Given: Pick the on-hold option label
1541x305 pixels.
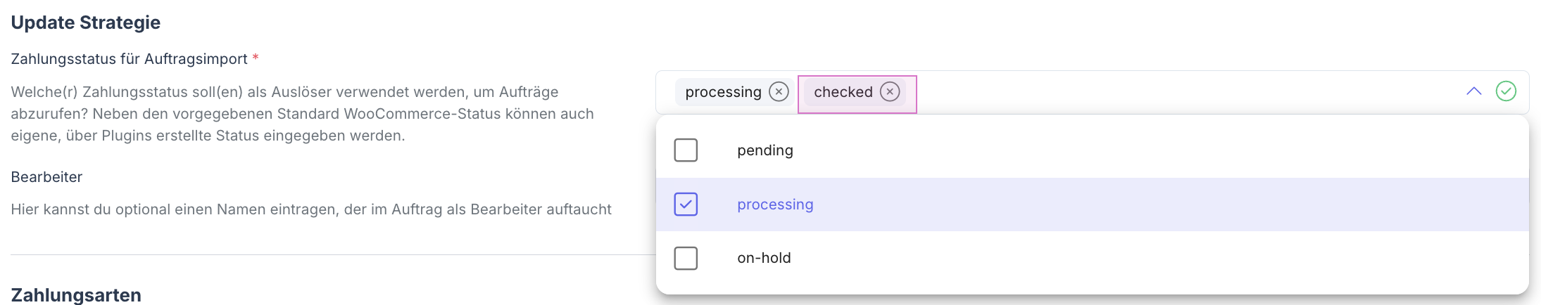Looking at the screenshot, I should pos(764,258).
